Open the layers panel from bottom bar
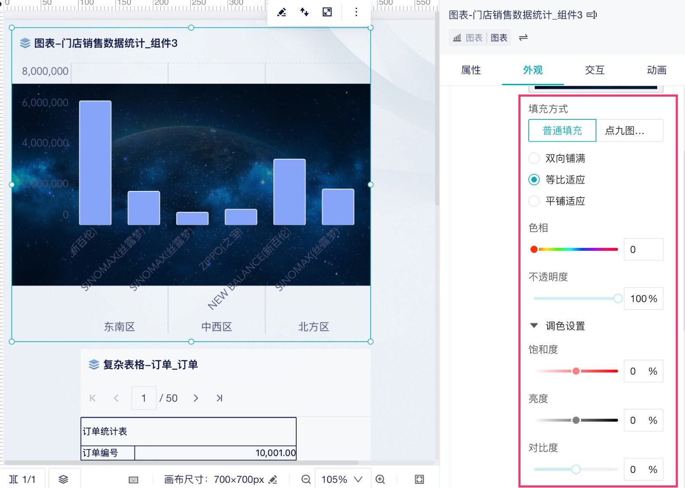The width and height of the screenshot is (685, 488). [63, 479]
